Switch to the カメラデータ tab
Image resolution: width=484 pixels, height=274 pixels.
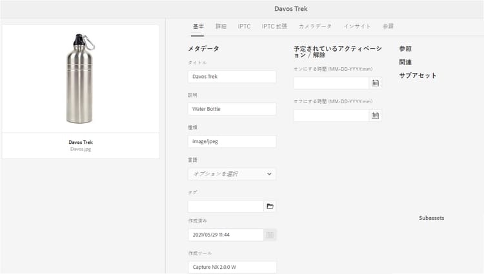(x=315, y=26)
